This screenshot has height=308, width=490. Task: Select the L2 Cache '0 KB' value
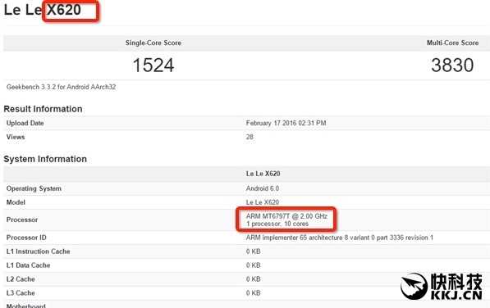tap(253, 279)
